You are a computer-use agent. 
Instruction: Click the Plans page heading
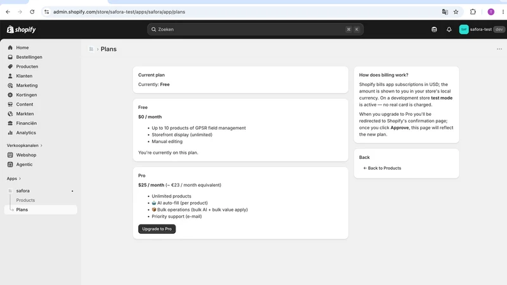[x=108, y=49]
